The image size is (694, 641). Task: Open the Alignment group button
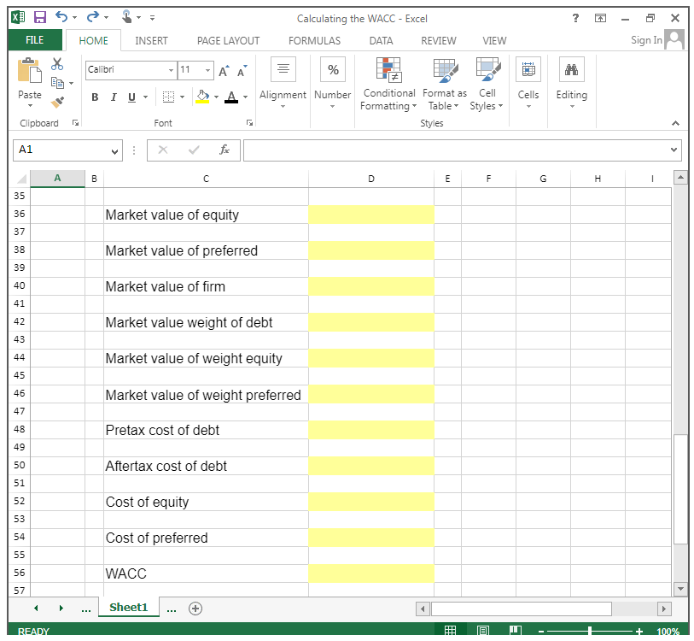283,83
